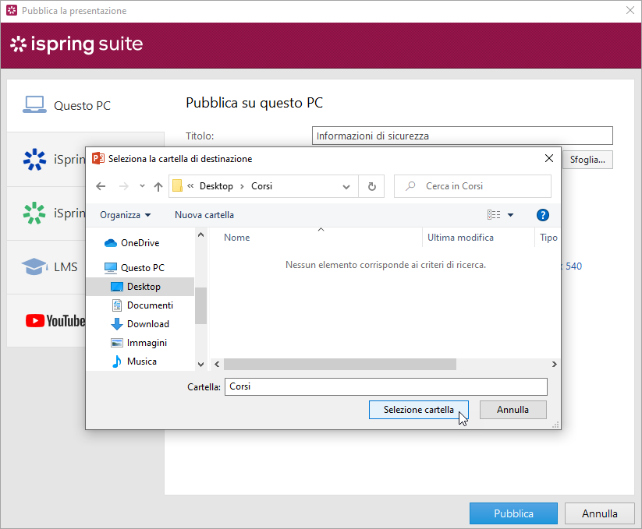642x529 pixels.
Task: Click the horizontal scrollbar in file list
Action: (x=339, y=364)
